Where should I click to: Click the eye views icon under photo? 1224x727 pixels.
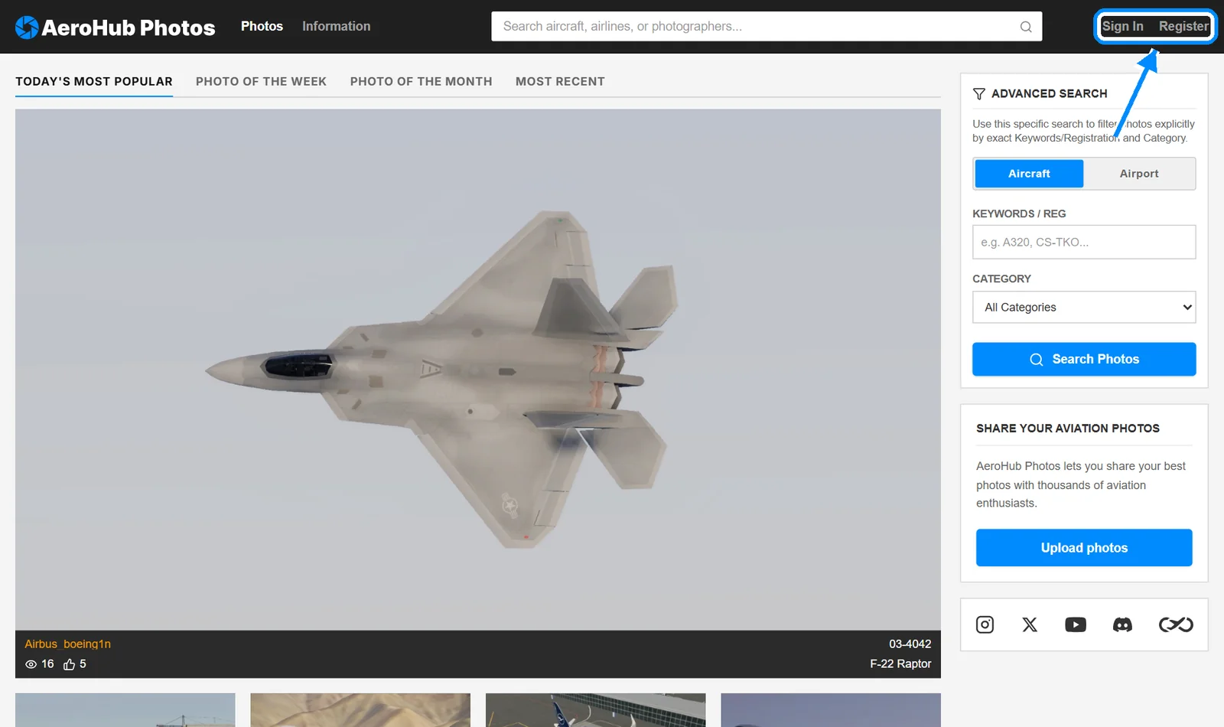(x=31, y=664)
